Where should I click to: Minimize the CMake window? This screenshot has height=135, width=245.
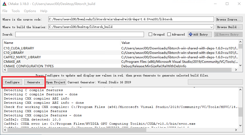tap(215, 4)
